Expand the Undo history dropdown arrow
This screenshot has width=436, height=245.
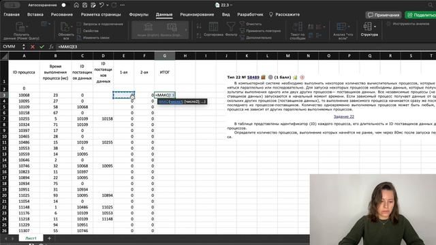tap(108, 5)
